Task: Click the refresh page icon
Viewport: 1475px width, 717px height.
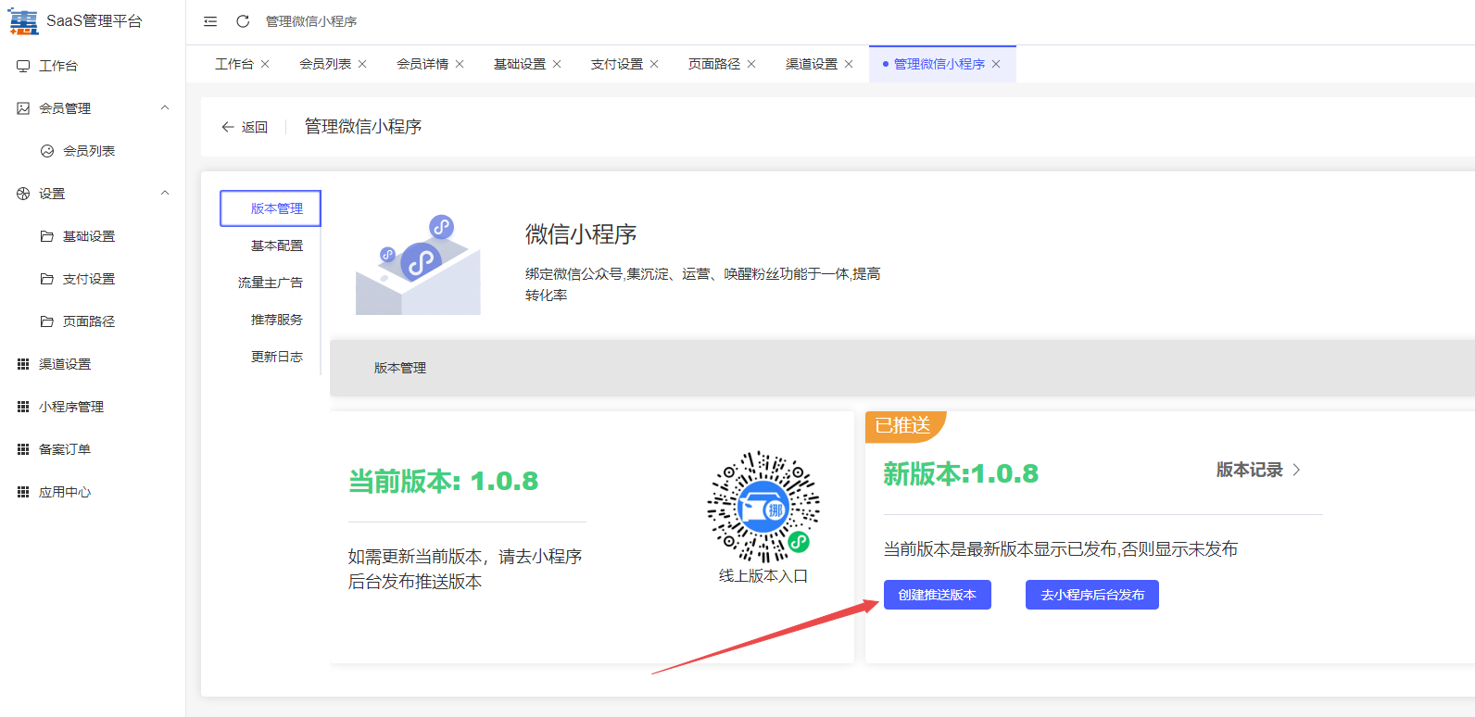Action: (243, 21)
